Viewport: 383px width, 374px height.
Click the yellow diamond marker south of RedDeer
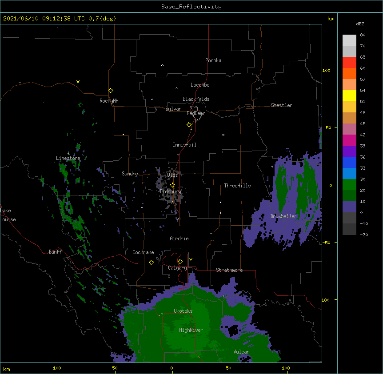(x=189, y=125)
